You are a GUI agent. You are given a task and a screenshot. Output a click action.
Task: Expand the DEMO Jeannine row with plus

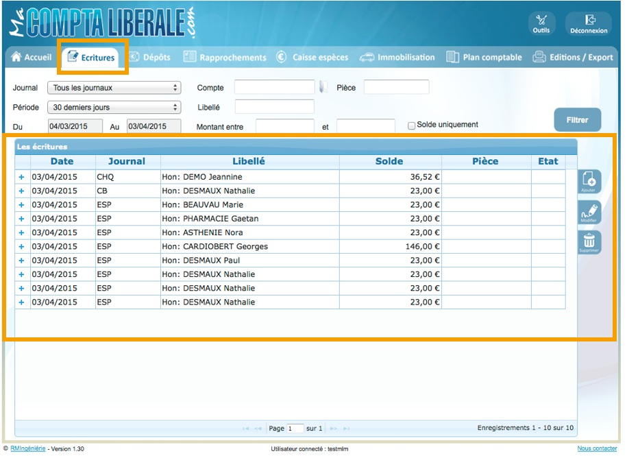click(x=21, y=177)
